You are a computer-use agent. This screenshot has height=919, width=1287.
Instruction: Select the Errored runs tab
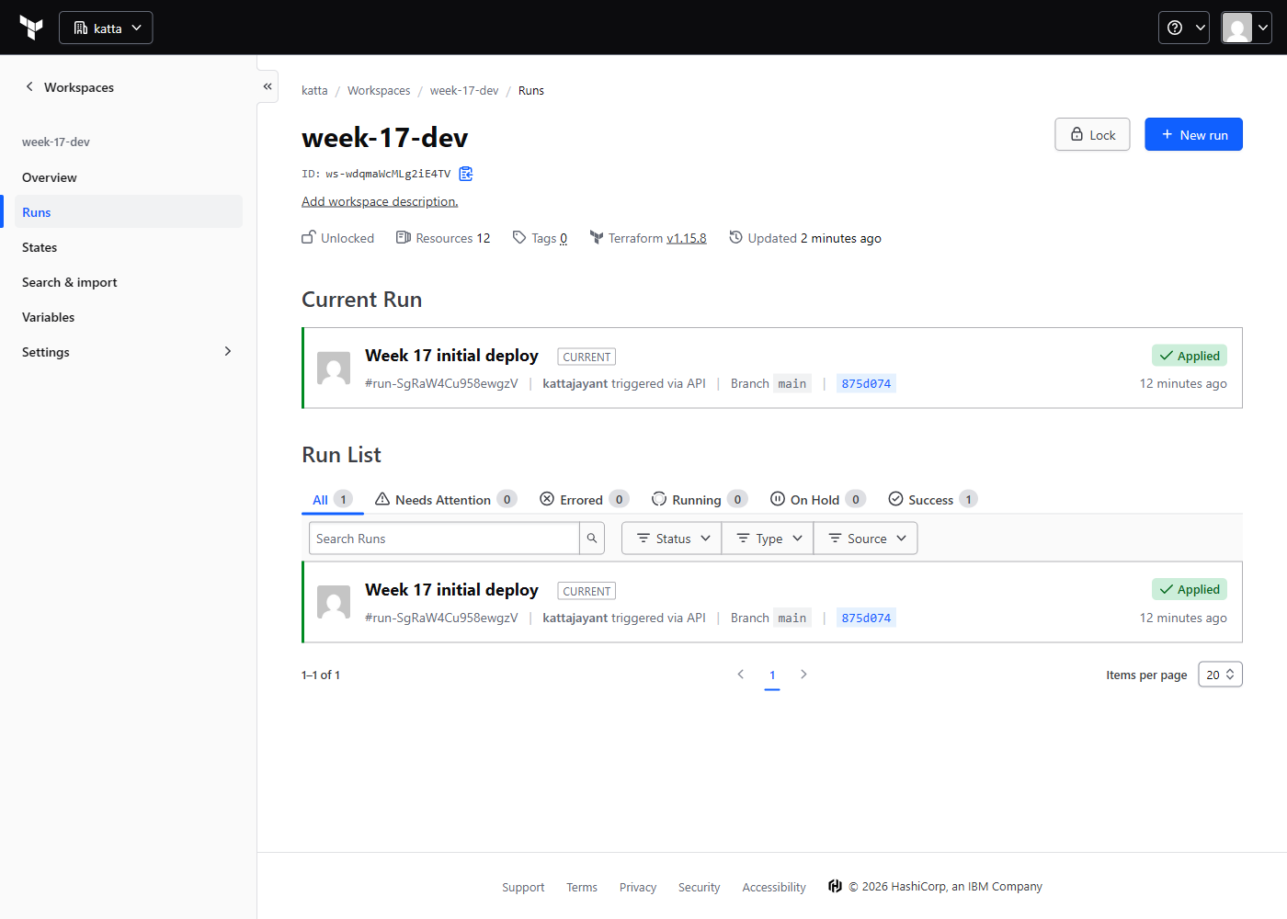pos(584,500)
